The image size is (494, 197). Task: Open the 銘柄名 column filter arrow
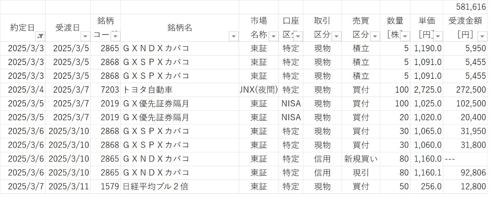(234, 36)
